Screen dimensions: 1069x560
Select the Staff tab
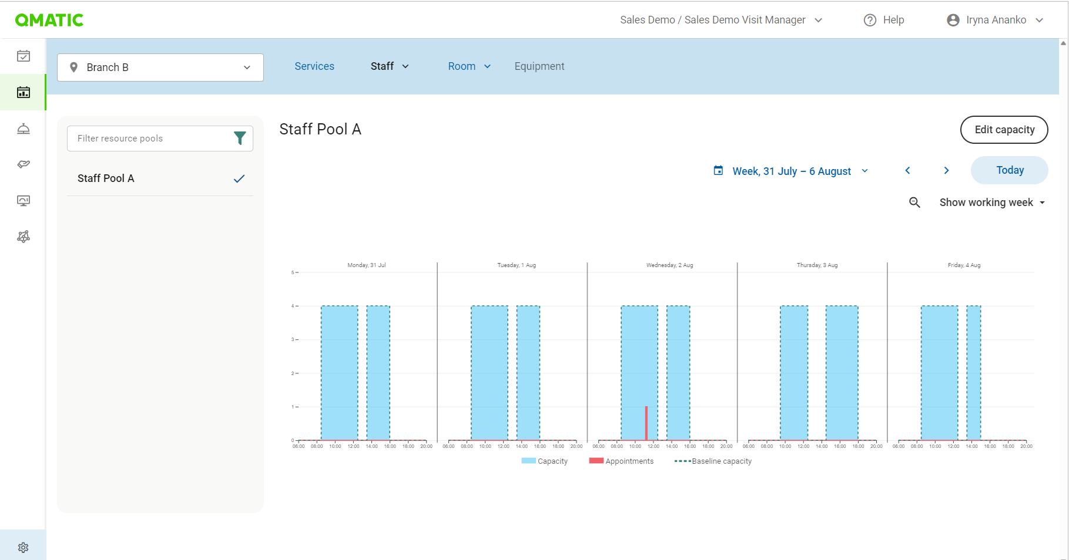382,66
